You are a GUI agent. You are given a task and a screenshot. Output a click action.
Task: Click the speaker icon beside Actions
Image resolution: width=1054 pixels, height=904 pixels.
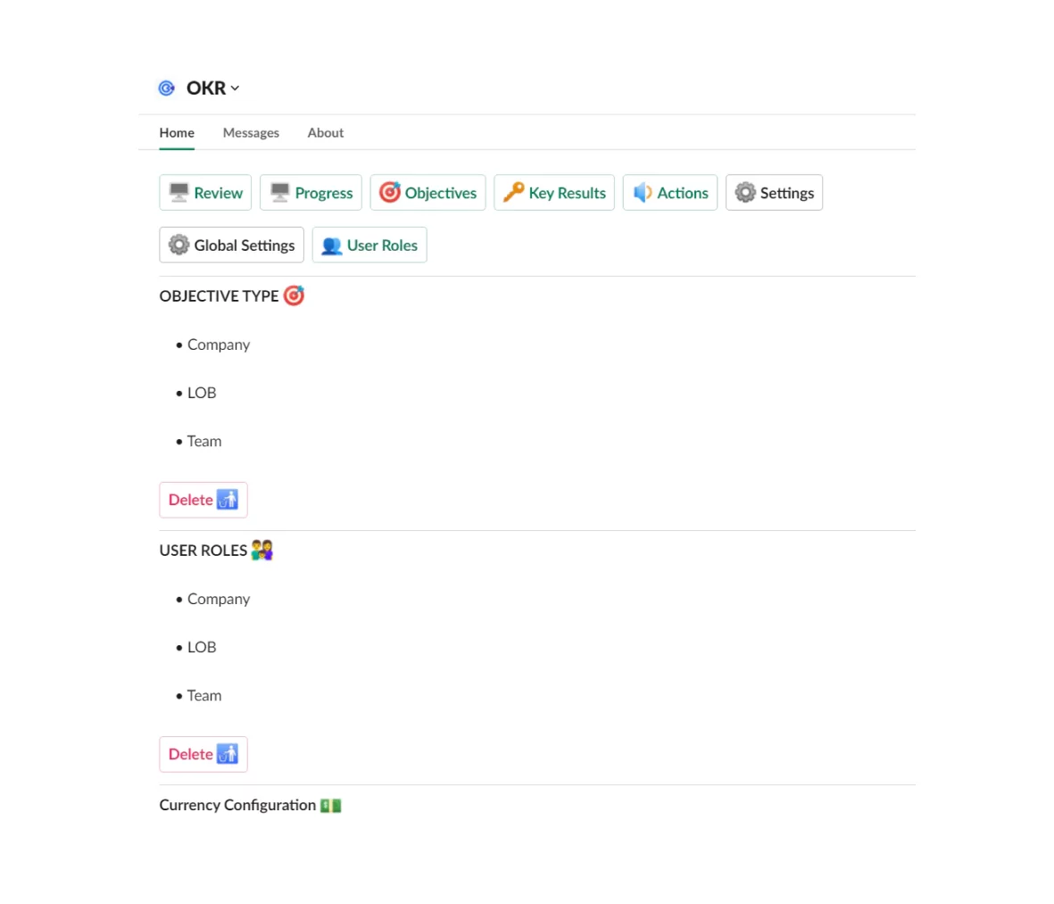643,192
